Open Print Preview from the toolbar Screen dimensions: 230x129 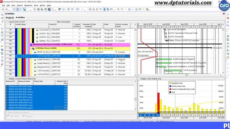click(6, 9)
